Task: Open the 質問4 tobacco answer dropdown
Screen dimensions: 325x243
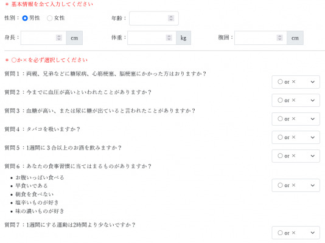Action: tap(296, 137)
